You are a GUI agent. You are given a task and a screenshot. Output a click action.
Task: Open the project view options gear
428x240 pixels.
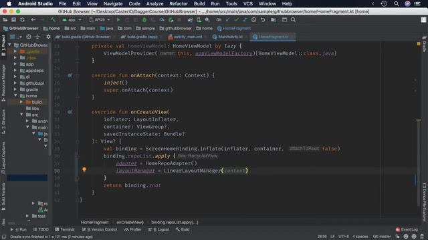click(48, 37)
